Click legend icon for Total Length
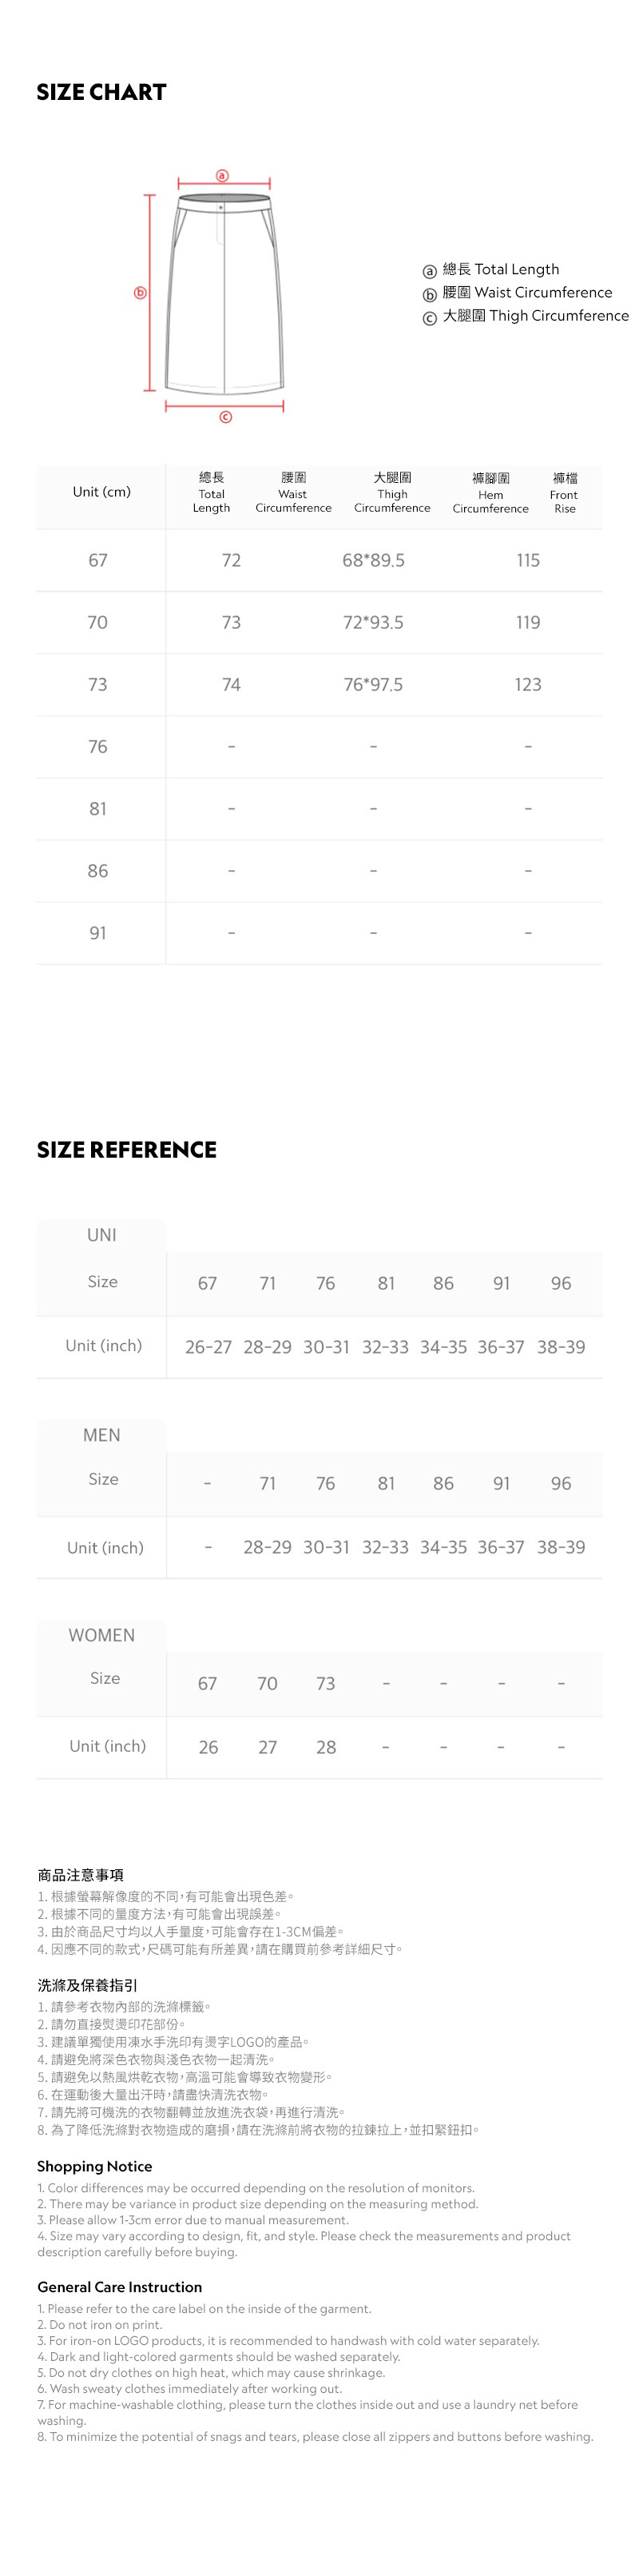The image size is (639, 2576). (x=430, y=271)
